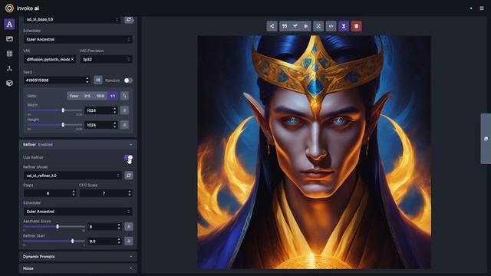Select the Free aspect ratio
The height and width of the screenshot is (276, 491).
point(74,96)
